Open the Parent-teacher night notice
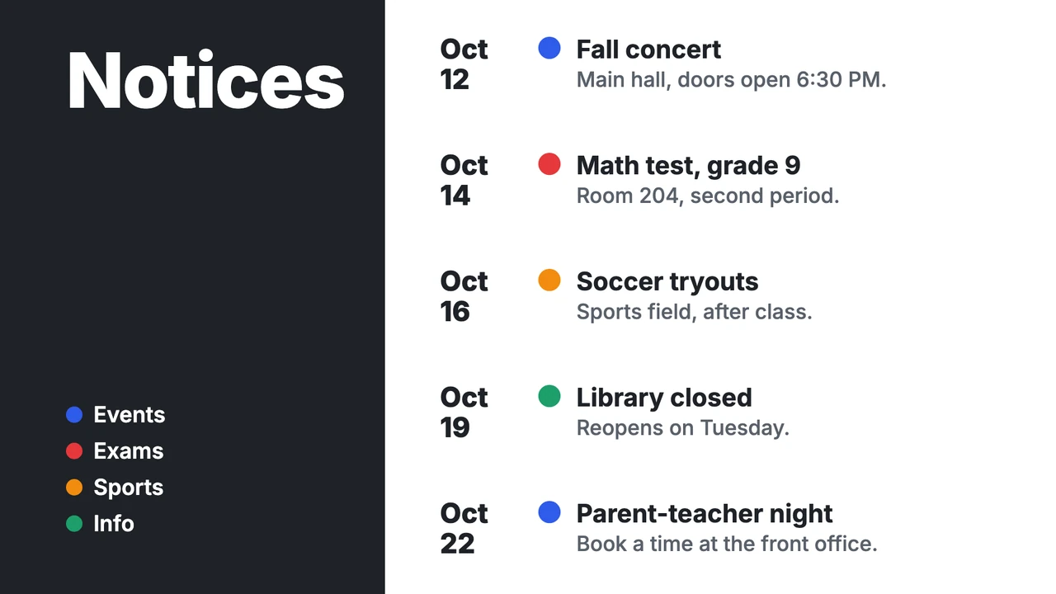This screenshot has height=594, width=1056. 705,514
